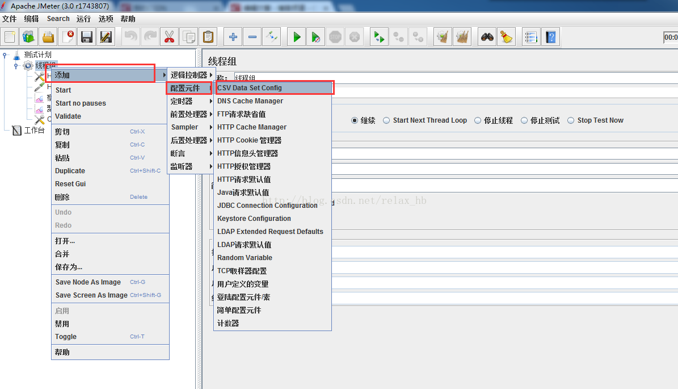This screenshot has width=678, height=389.
Task: Save the test plan with floppy icon
Action: pyautogui.click(x=87, y=37)
